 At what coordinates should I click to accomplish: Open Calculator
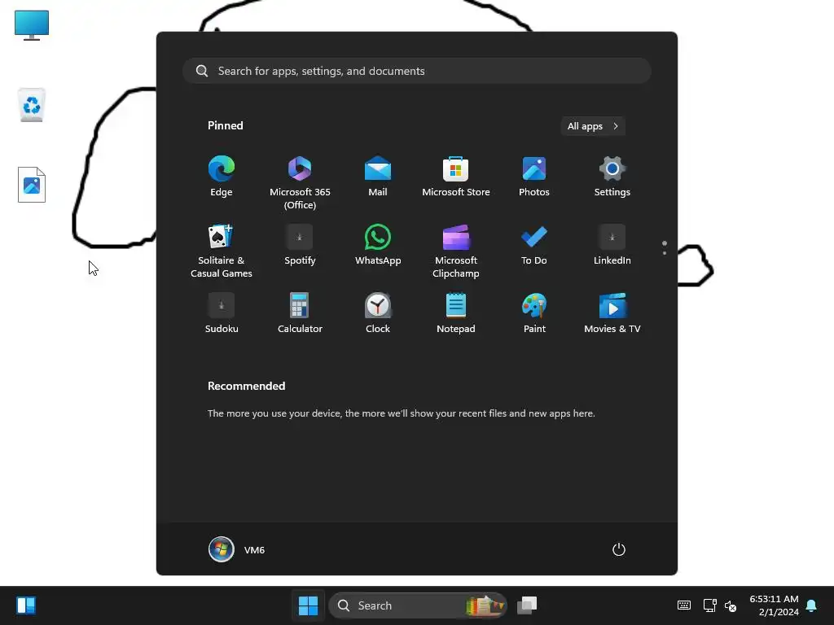tap(300, 313)
